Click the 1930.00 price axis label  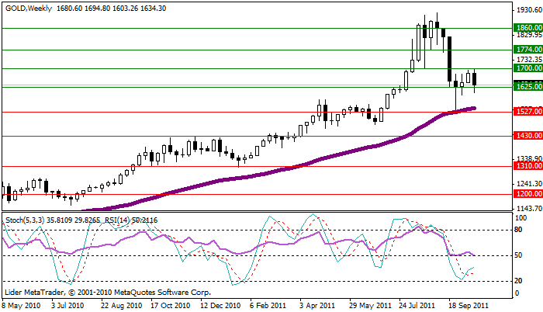[x=527, y=10]
